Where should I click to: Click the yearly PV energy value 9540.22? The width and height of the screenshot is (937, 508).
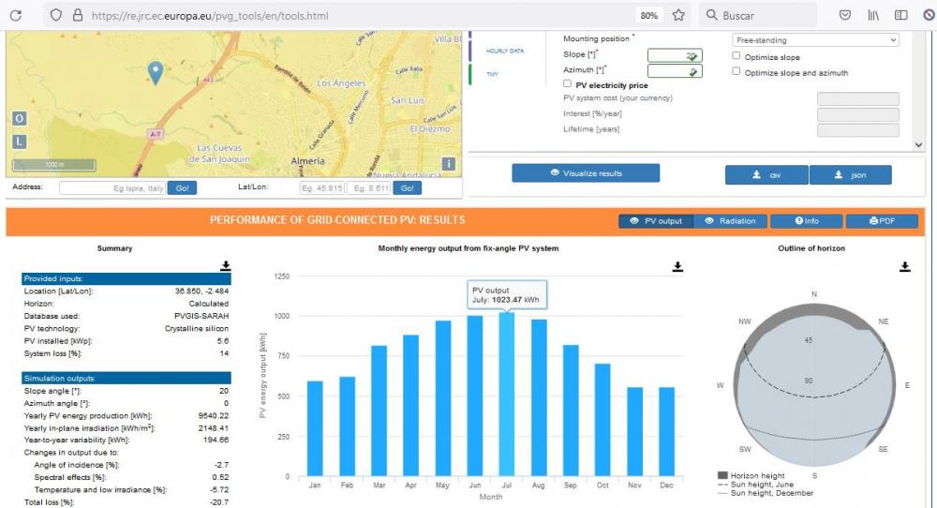pos(214,416)
